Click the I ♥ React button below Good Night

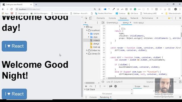click(x=14, y=94)
